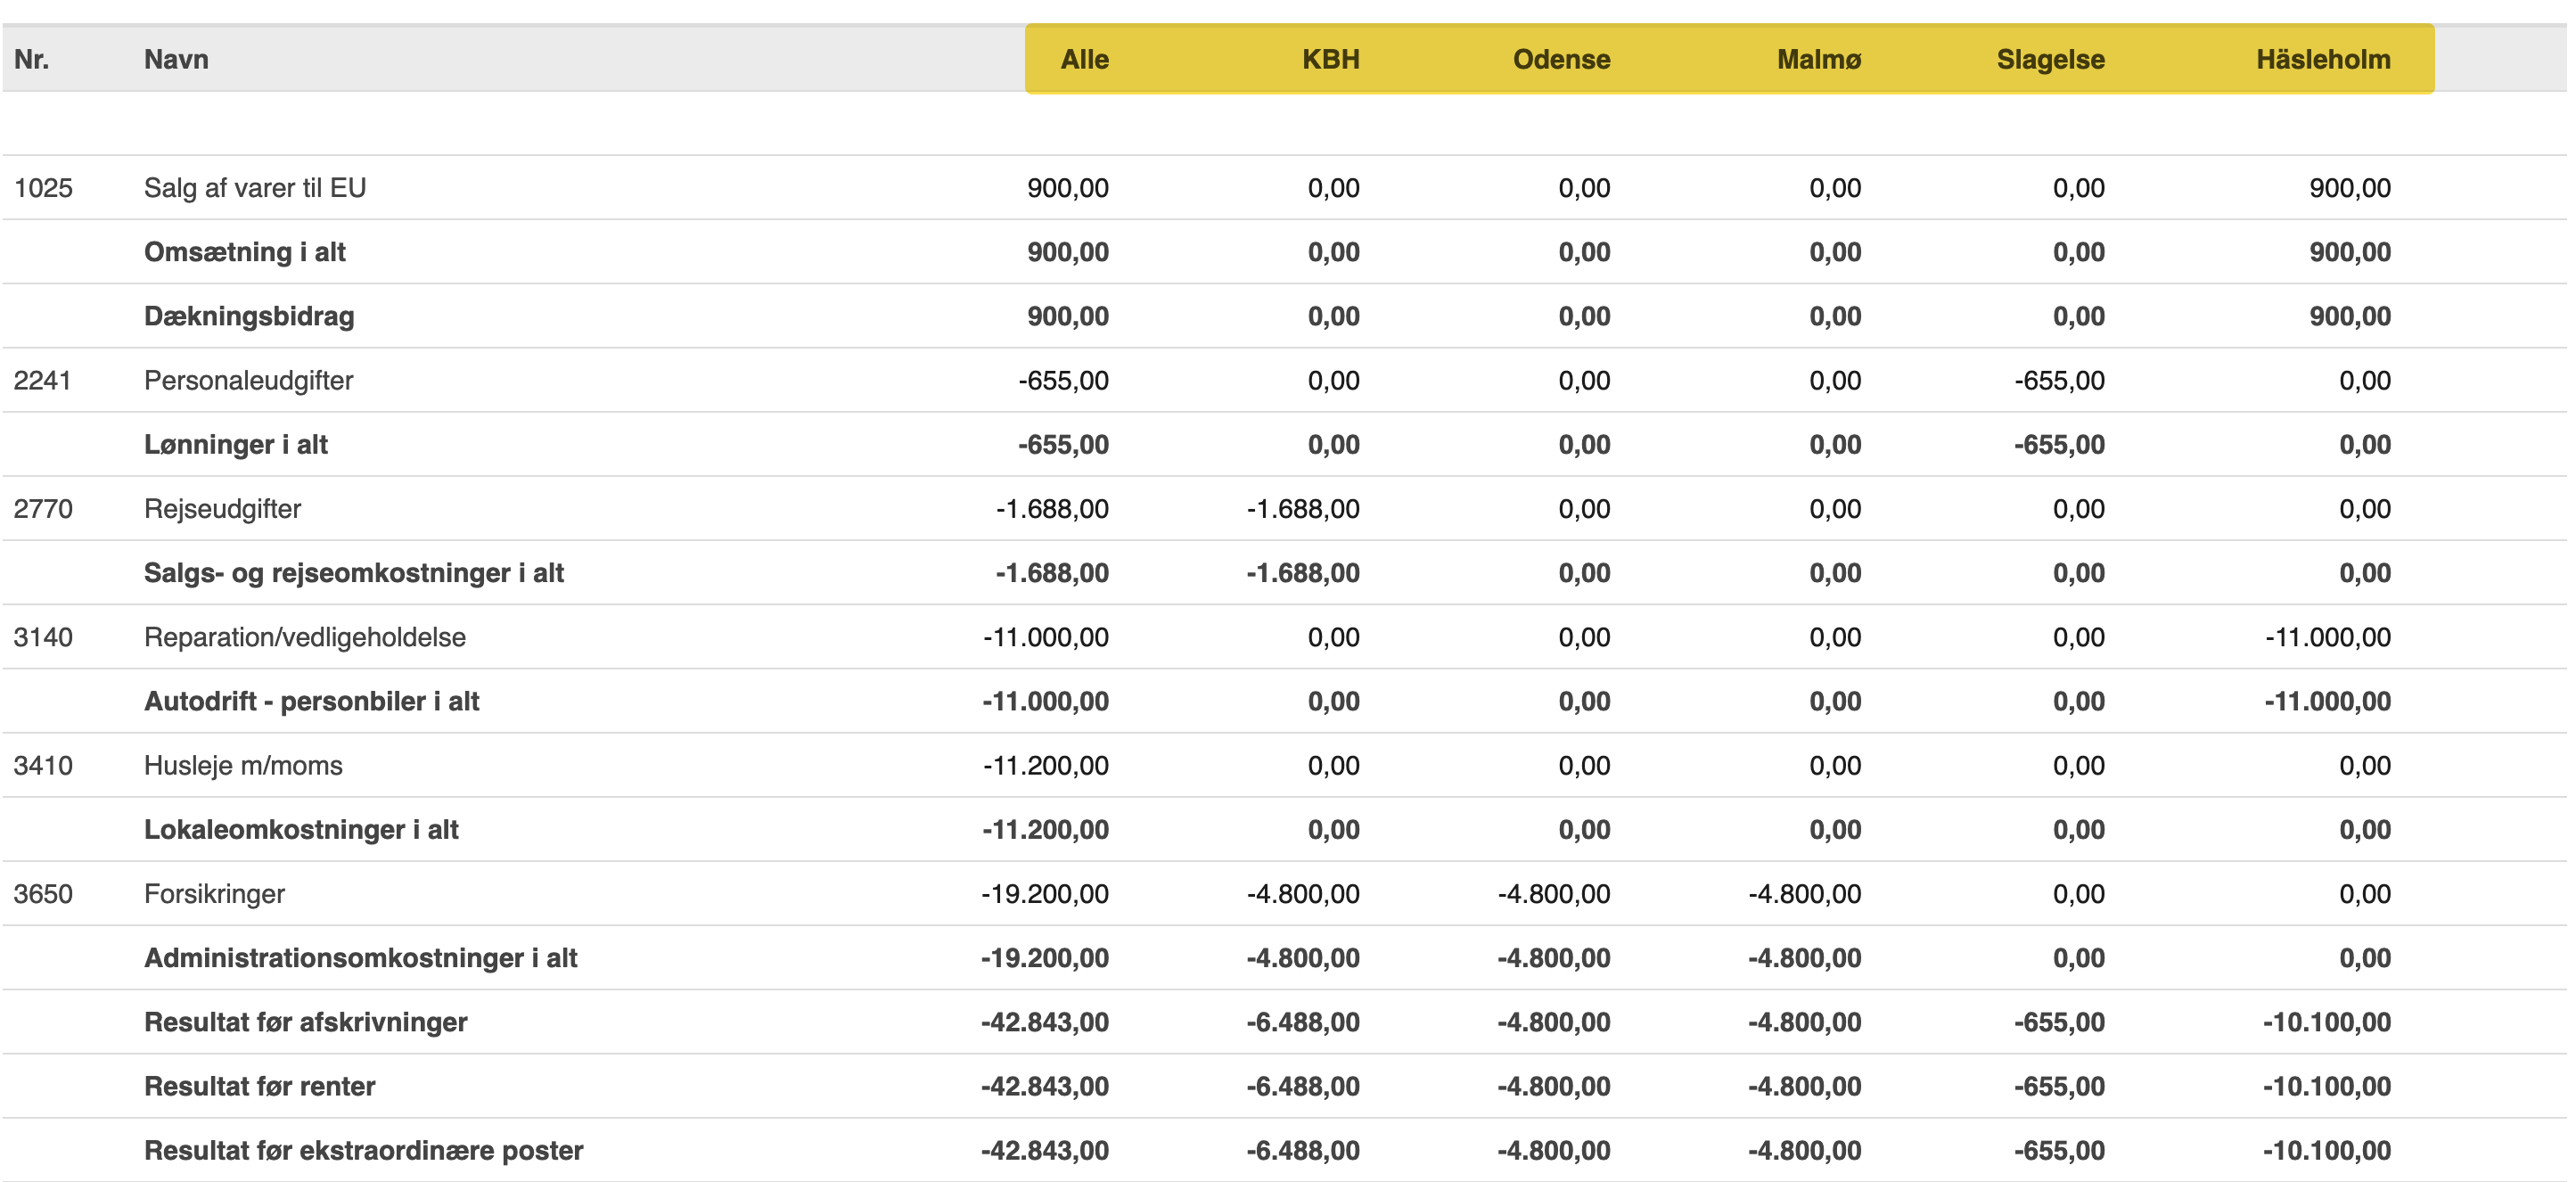Click the Malmø column header
Image resolution: width=2576 pixels, height=1182 pixels.
1818,59
